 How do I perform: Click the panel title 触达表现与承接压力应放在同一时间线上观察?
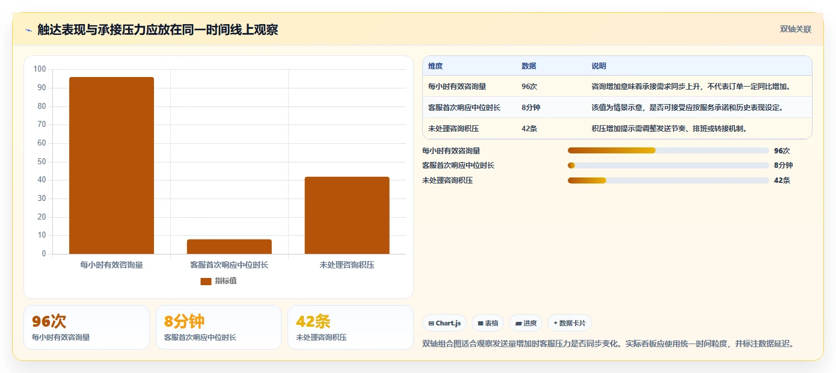pos(158,30)
